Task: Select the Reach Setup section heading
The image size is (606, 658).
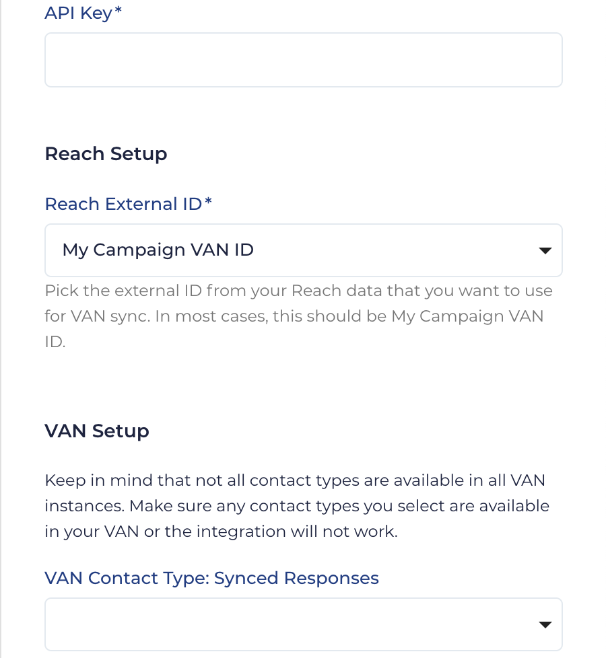Action: click(106, 154)
